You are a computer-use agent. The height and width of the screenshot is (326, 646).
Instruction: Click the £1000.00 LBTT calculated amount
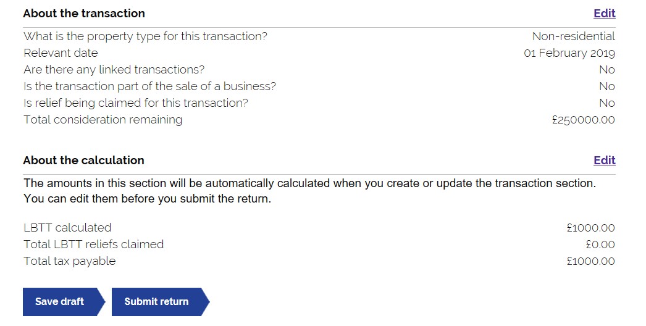(x=591, y=228)
